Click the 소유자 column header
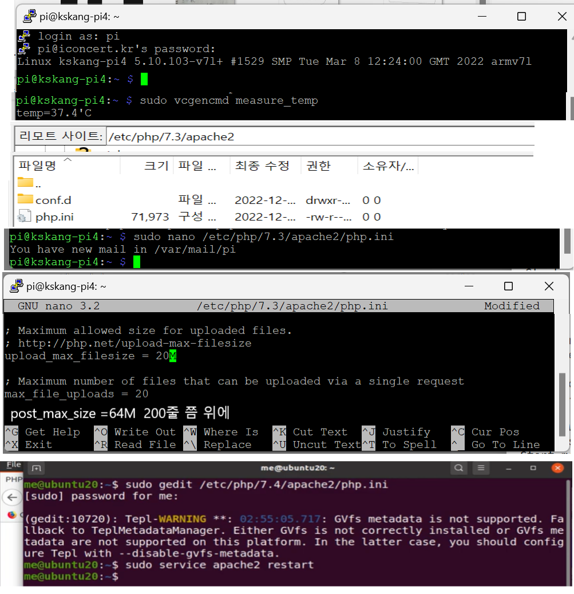574x594 pixels. point(388,166)
